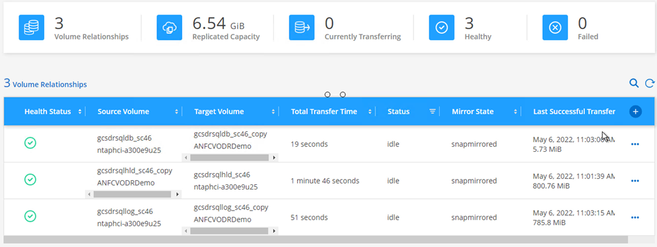Image resolution: width=657 pixels, height=247 pixels.
Task: Click the Replicated Capacity cloud icon
Action: coord(169,28)
